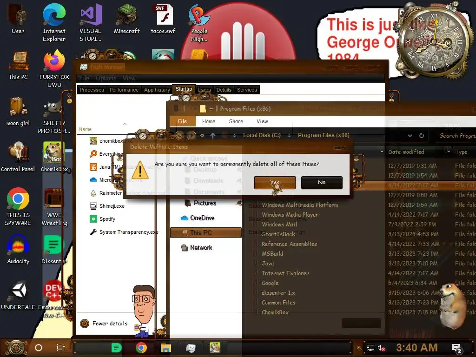This screenshot has height=357, width=476.
Task: Select the Minecraft desktop icon
Action: coord(126,19)
